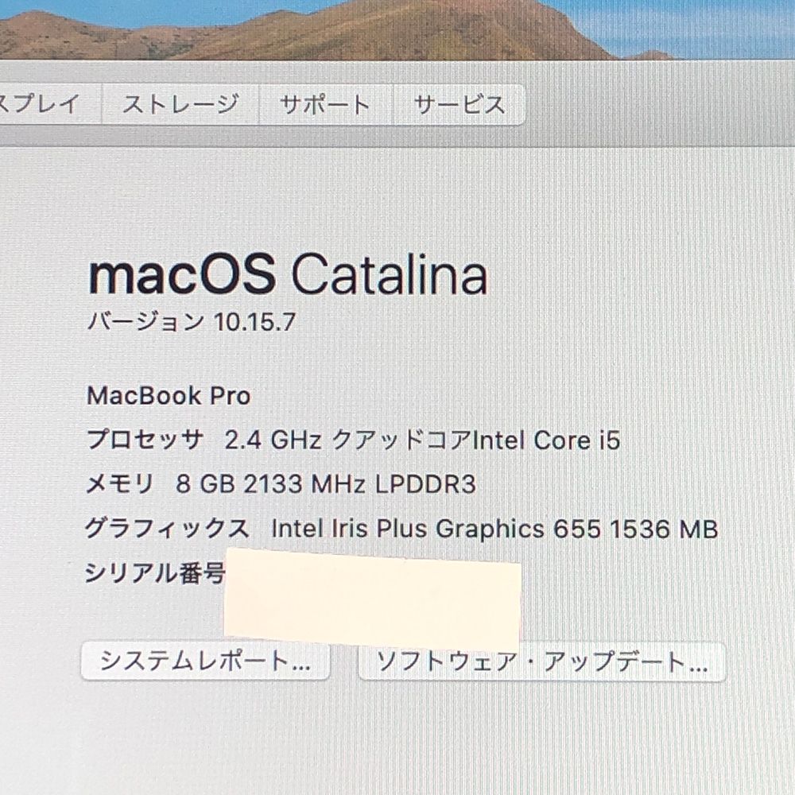Click the 10.15.7 version number

[x=254, y=321]
